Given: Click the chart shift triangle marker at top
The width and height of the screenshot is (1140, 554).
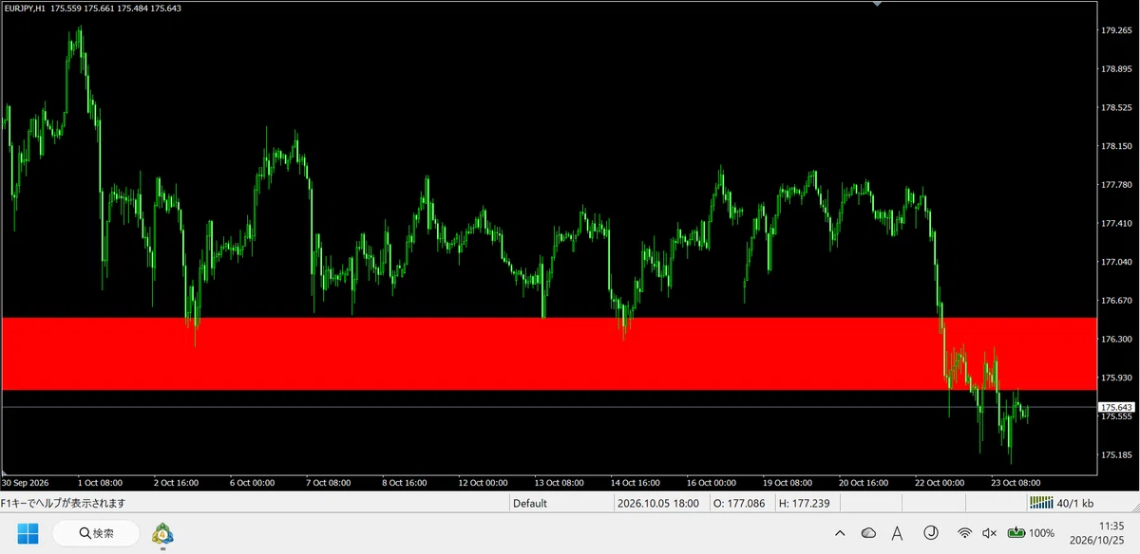Looking at the screenshot, I should tap(878, 4).
